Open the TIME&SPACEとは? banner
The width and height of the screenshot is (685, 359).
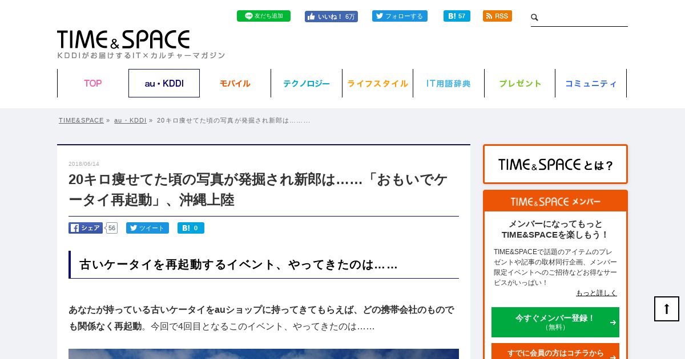coord(555,164)
